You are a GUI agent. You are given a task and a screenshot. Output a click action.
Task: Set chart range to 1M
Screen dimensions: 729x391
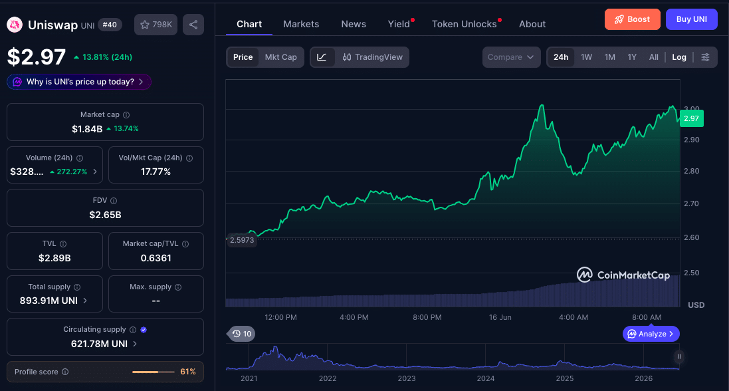(x=610, y=57)
